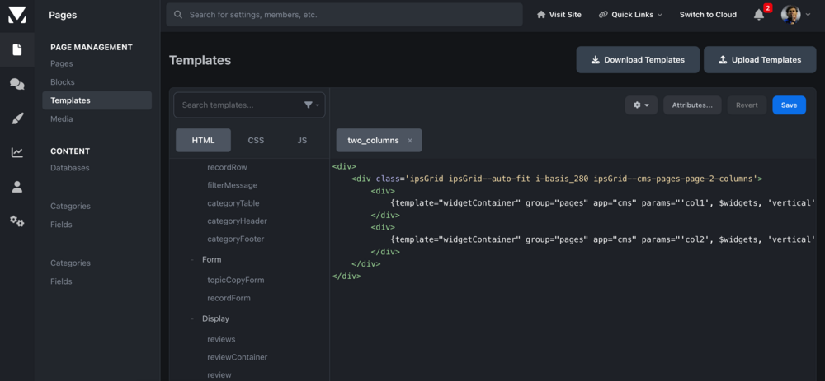Open Media in the side menu
This screenshot has height=381, width=825.
tap(62, 119)
